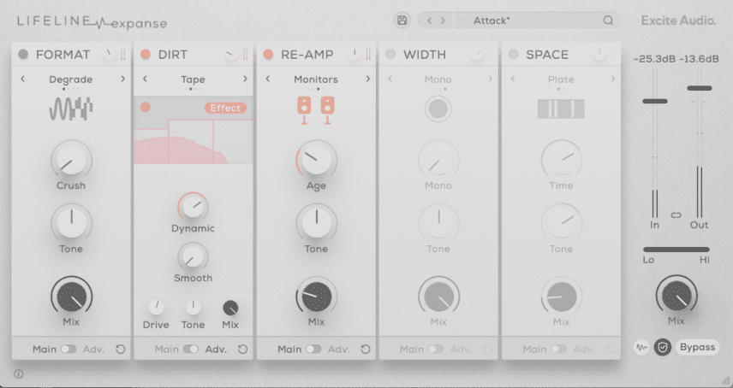Click the DIRT Dynamic knob

pos(193,207)
